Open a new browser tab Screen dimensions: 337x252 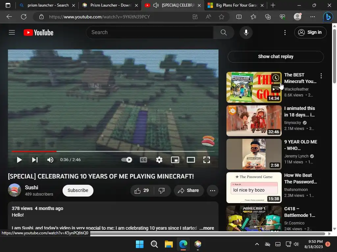tap(273, 5)
